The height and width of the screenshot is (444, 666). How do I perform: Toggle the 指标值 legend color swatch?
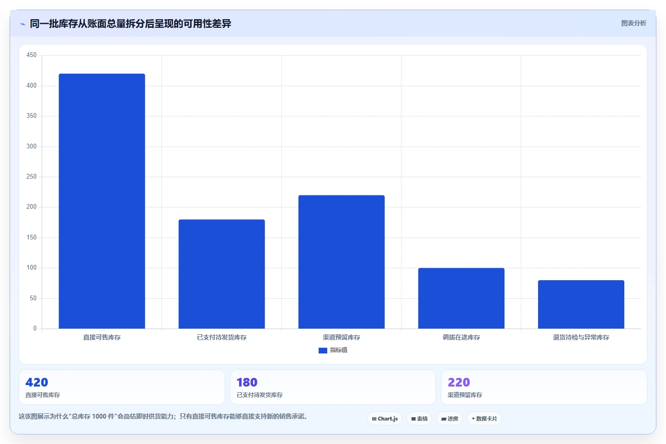(x=323, y=351)
